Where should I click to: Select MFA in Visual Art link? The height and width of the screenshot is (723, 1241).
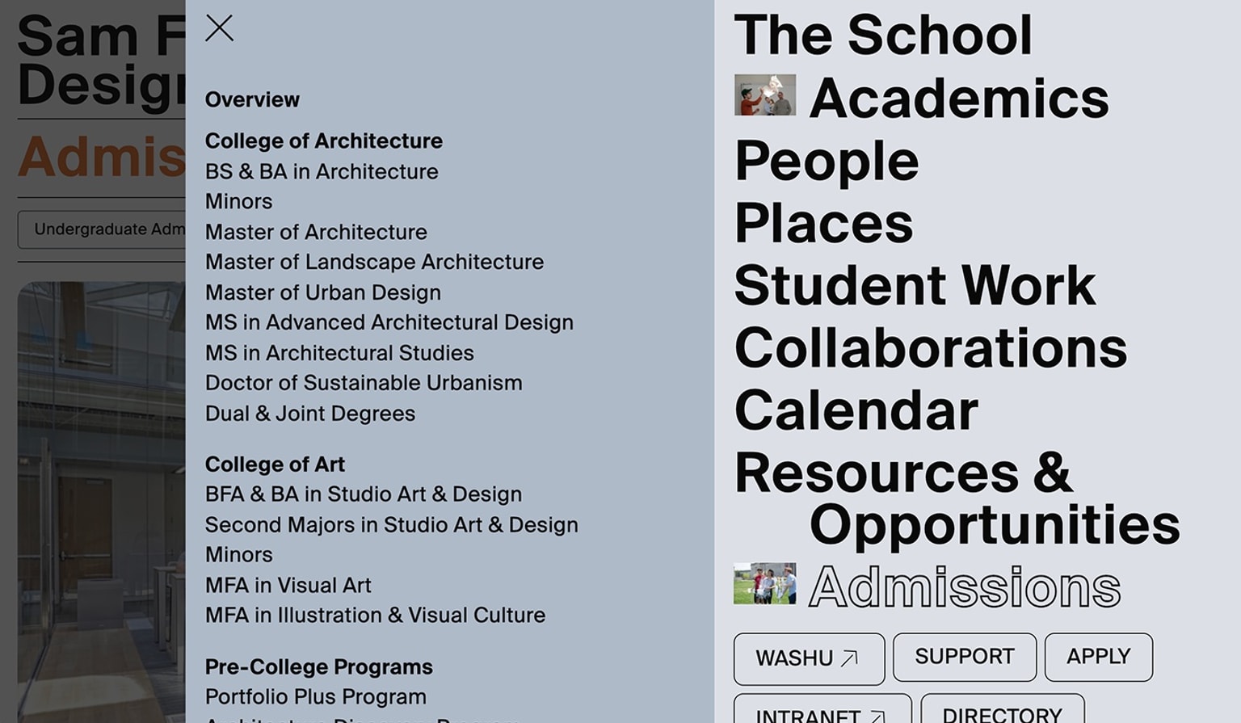pyautogui.click(x=288, y=586)
